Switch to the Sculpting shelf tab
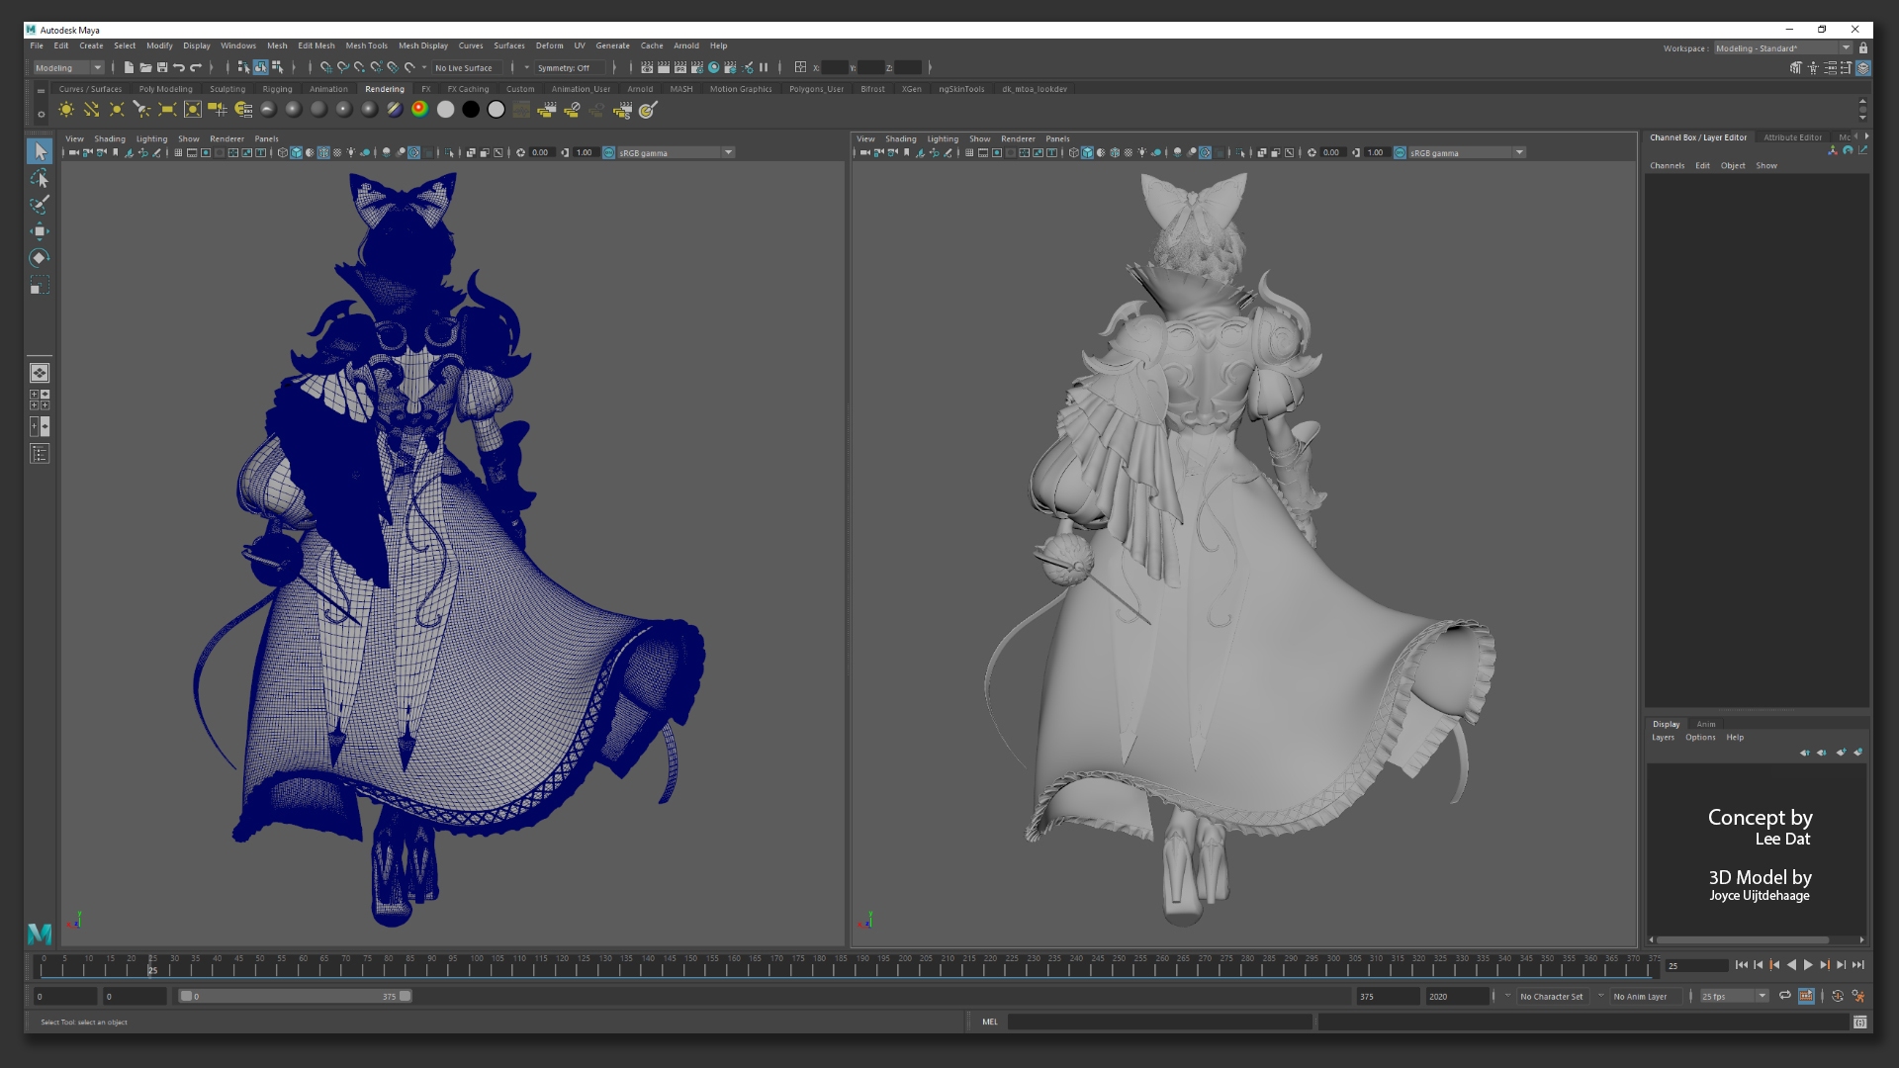 (226, 89)
